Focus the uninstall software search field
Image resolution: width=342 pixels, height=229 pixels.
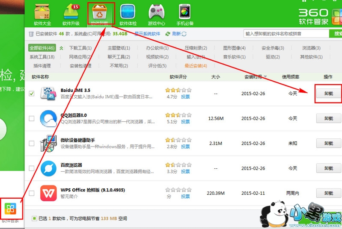286,34
